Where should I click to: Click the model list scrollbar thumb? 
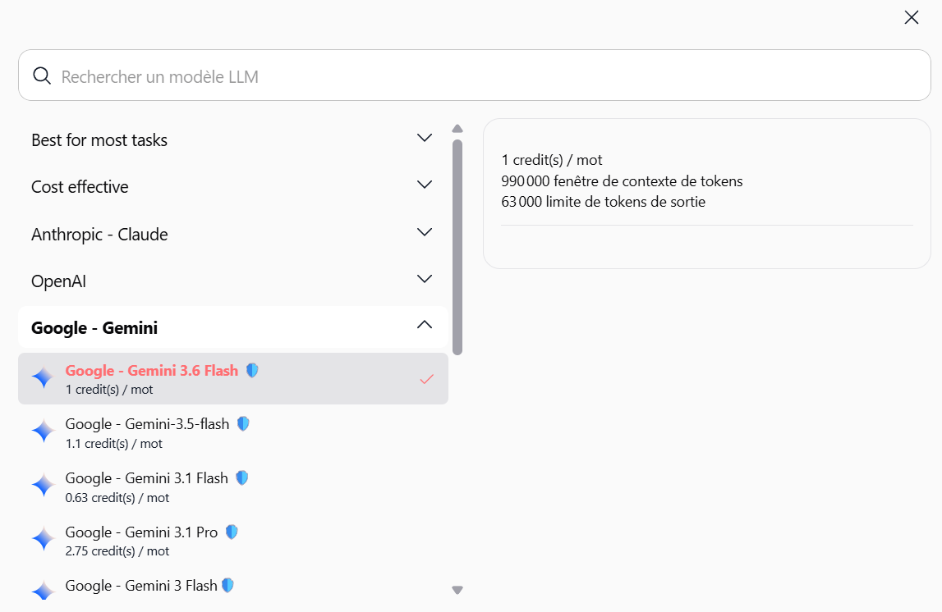[457, 247]
